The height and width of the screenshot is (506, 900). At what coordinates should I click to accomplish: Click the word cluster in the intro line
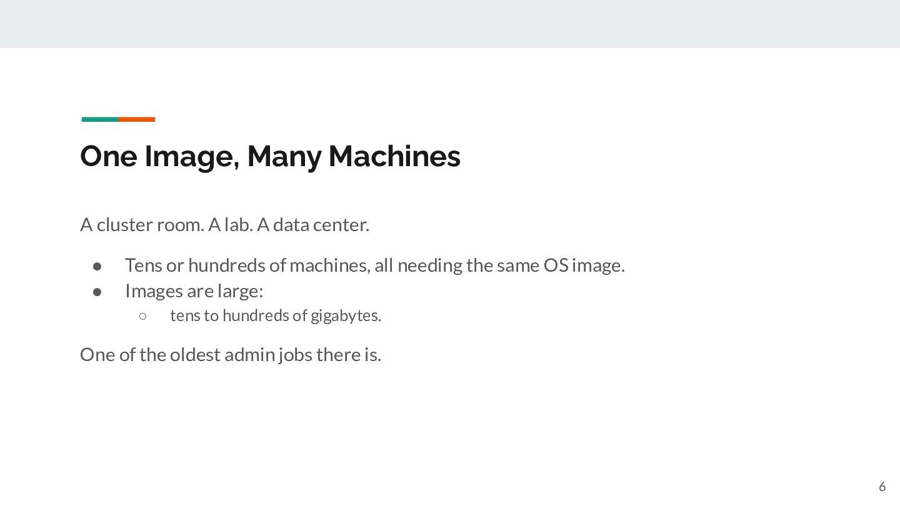(x=124, y=224)
